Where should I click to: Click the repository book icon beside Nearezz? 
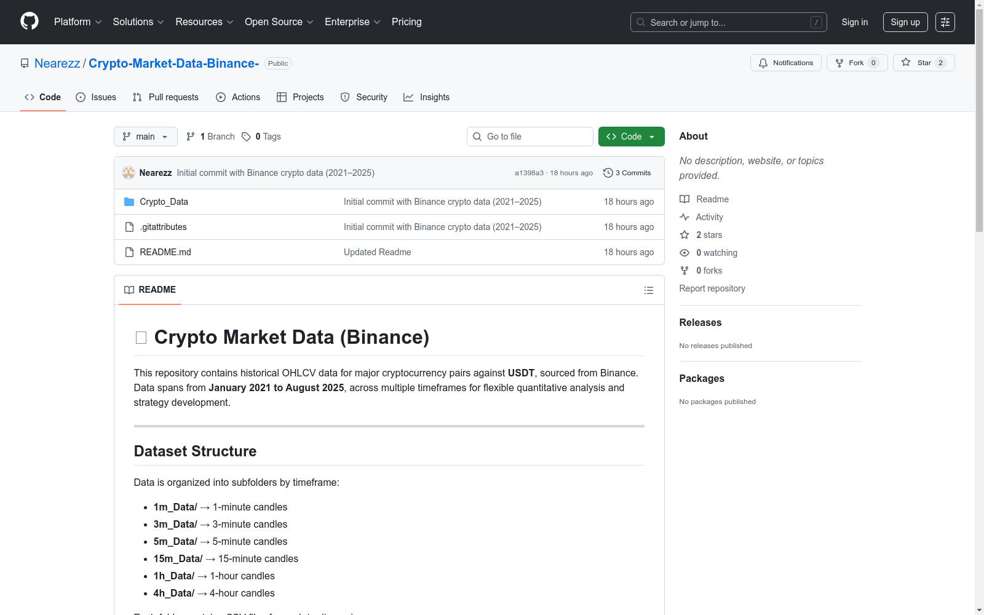tap(25, 63)
